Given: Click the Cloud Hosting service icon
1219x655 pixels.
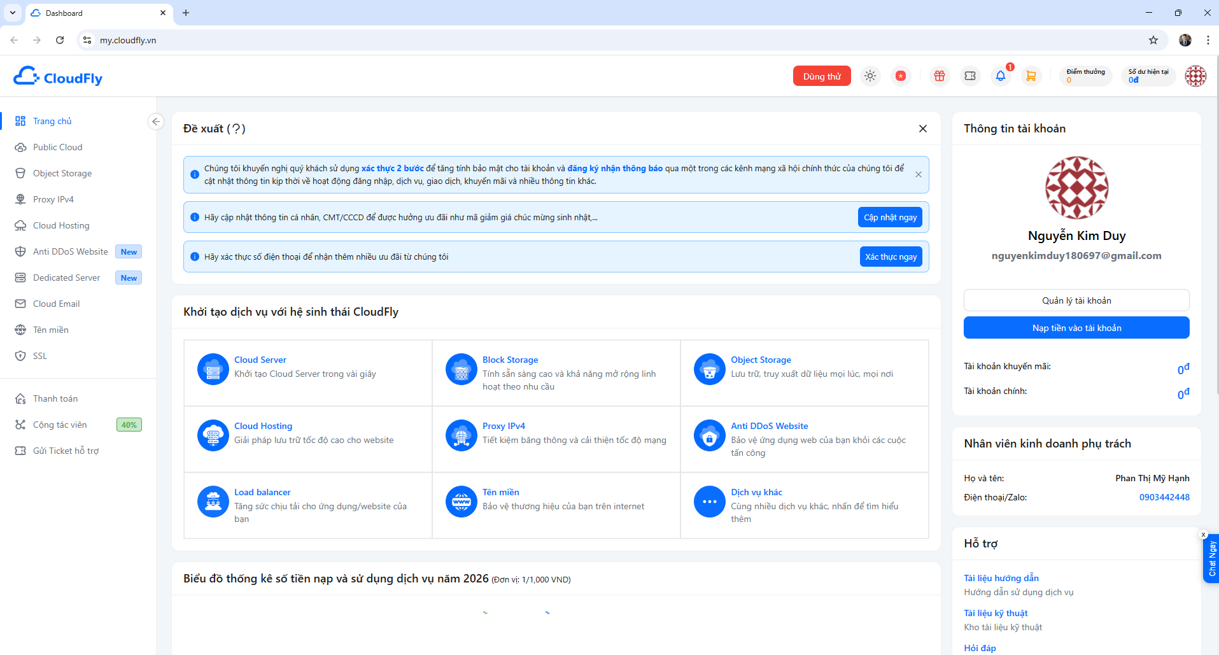Looking at the screenshot, I should click(x=213, y=435).
